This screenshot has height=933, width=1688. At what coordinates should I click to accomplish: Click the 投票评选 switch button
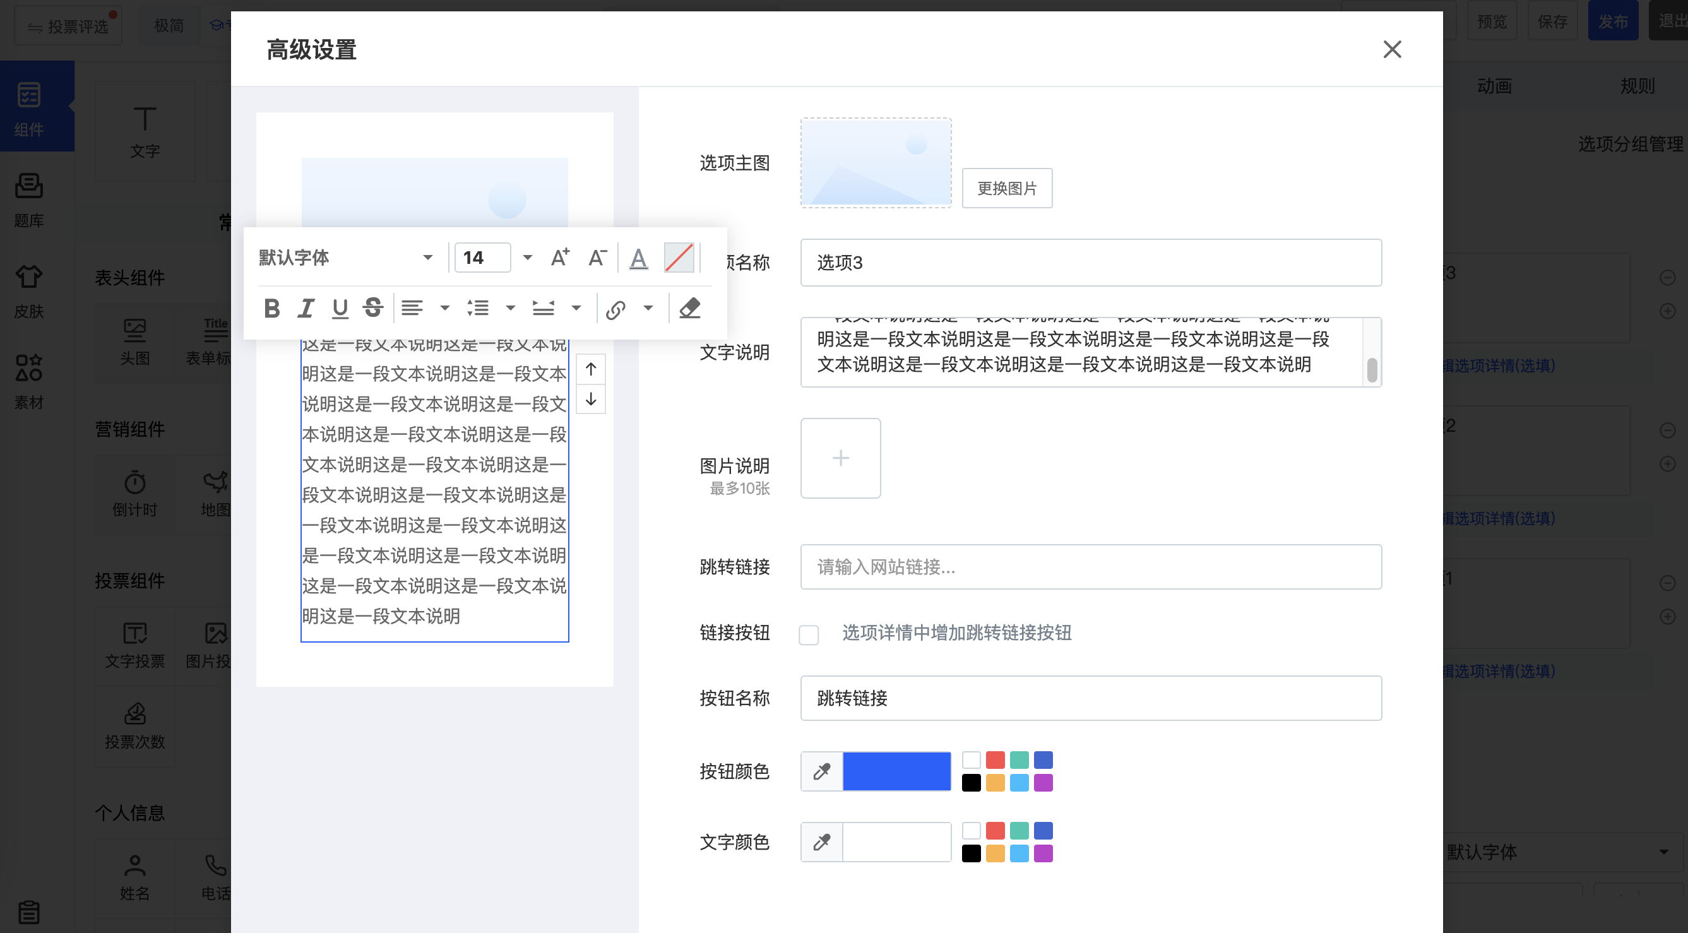[x=68, y=27]
